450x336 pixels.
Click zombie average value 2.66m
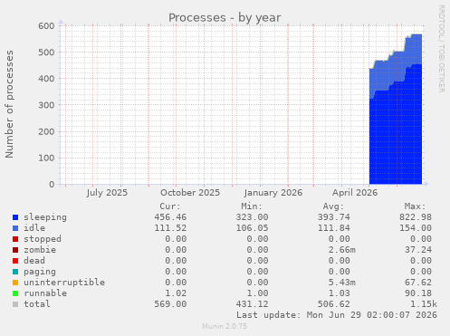[x=342, y=250]
